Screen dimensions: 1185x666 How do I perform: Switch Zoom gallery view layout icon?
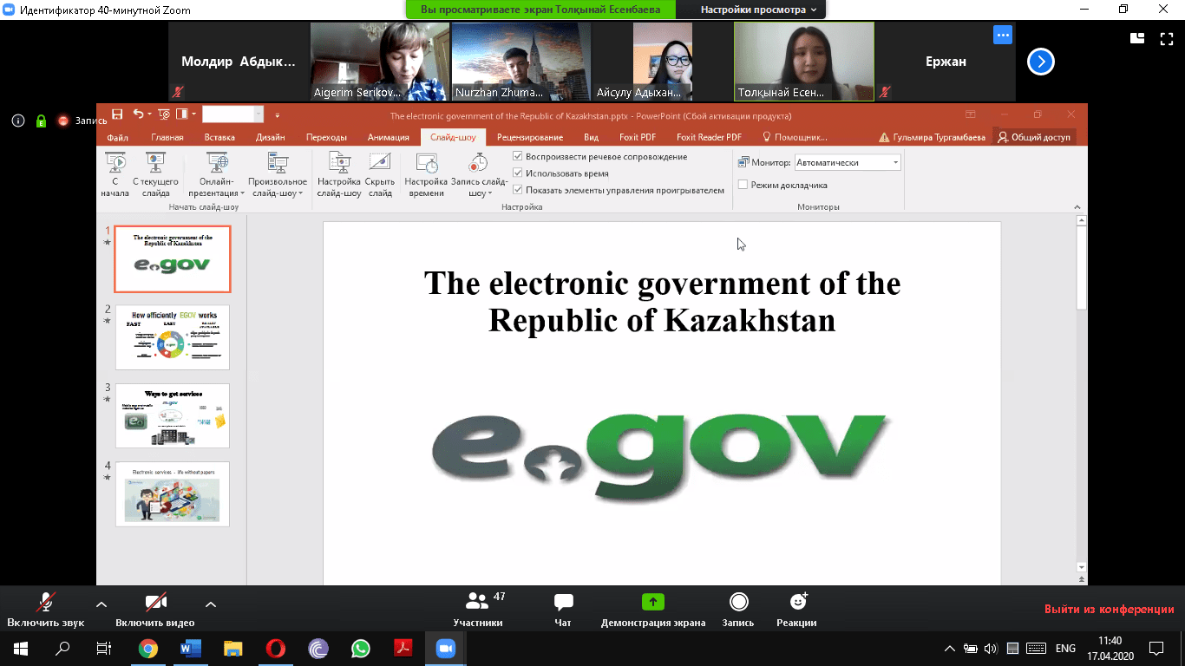pos(1137,38)
